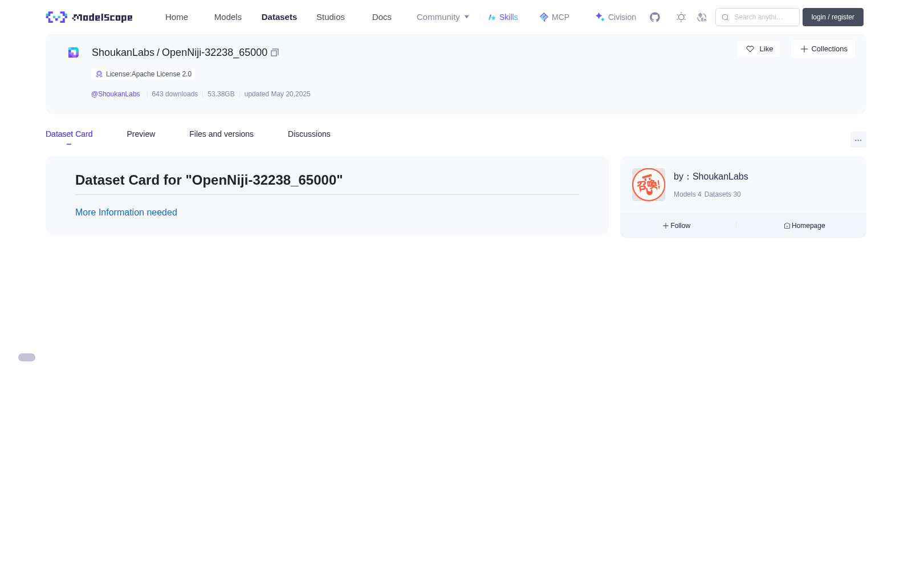Click the @ShoukanLabs author link
The width and height of the screenshot is (912, 570).
(x=116, y=94)
